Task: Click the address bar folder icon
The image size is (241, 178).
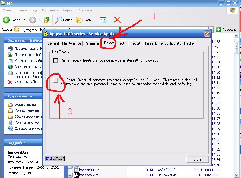Action: point(17,30)
